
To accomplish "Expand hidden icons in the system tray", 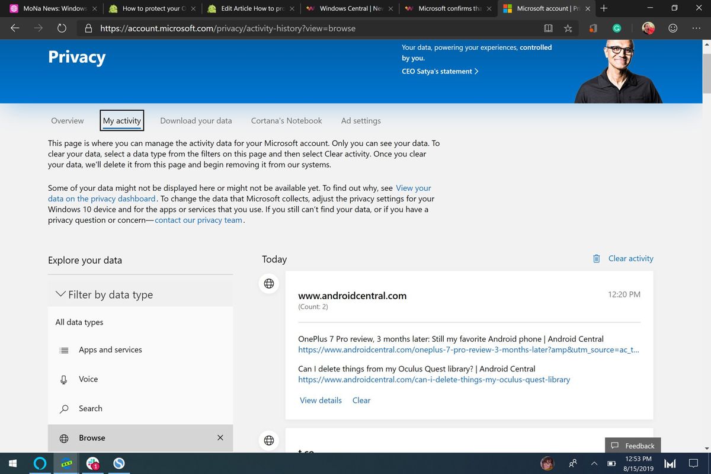I will coord(593,463).
